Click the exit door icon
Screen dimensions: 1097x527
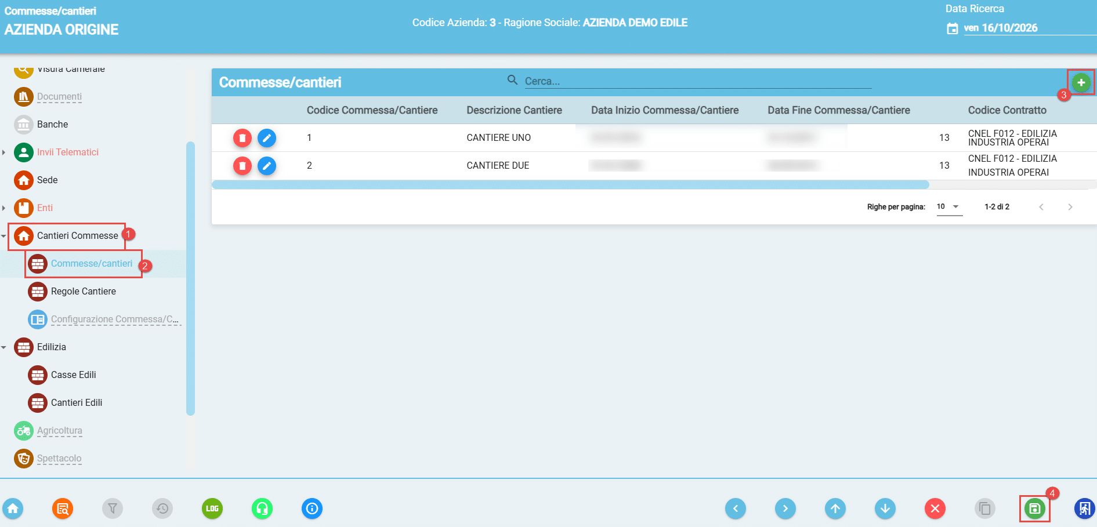point(1084,509)
